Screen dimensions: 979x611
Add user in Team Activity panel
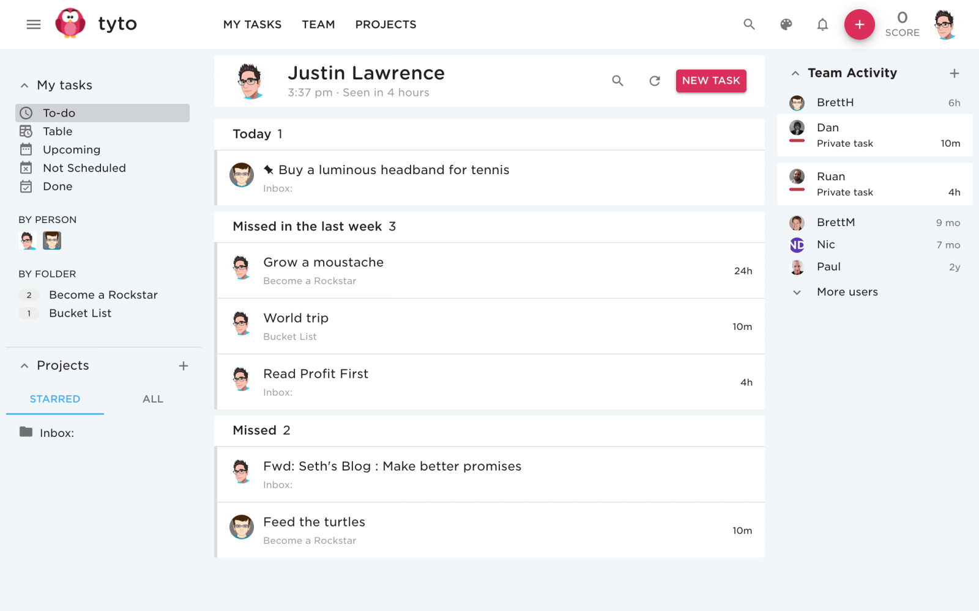954,73
